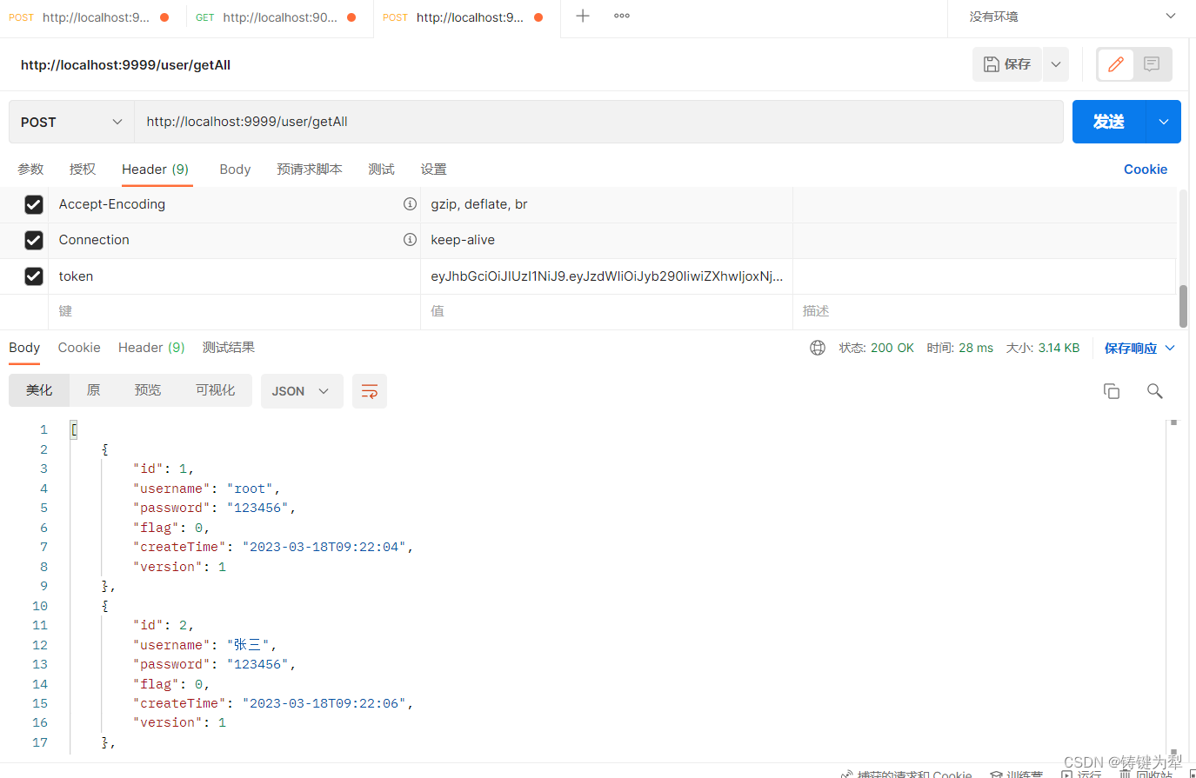The height and width of the screenshot is (778, 1196).
Task: Click the 键 new header key field
Action: pyautogui.click(x=234, y=311)
